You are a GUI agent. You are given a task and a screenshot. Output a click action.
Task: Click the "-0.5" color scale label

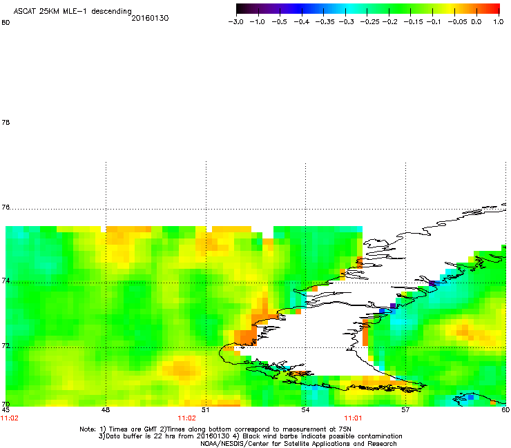(279, 22)
